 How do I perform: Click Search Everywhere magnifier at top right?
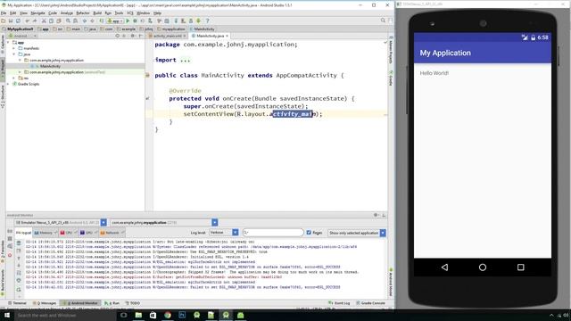383,21
